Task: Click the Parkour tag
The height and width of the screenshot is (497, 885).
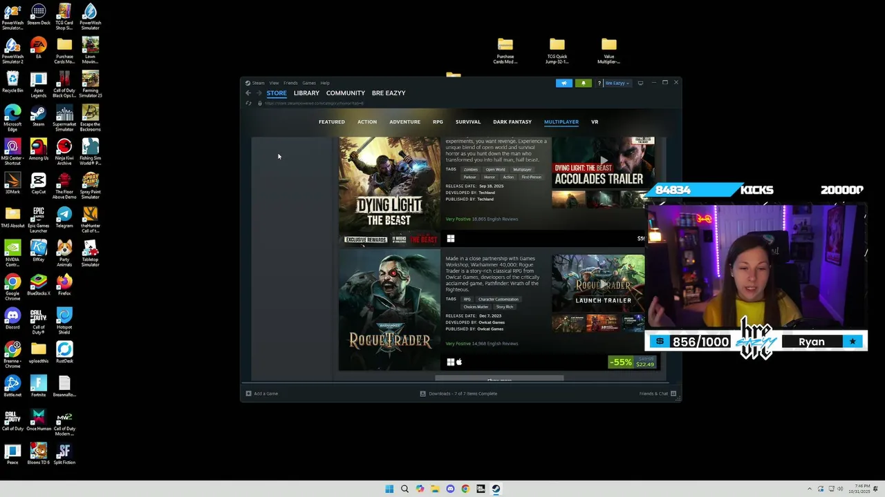Action: click(469, 177)
